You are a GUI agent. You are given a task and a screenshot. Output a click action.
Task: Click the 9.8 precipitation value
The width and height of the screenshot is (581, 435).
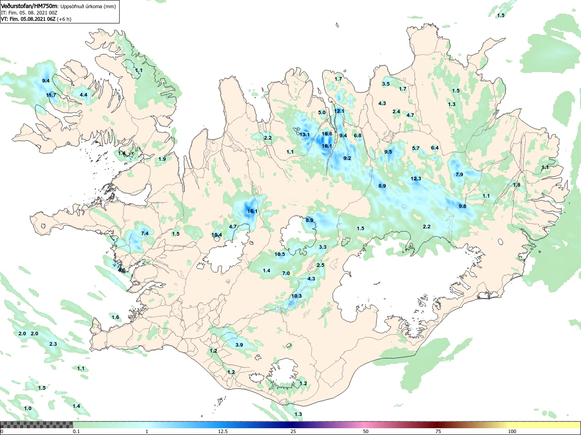pyautogui.click(x=463, y=206)
